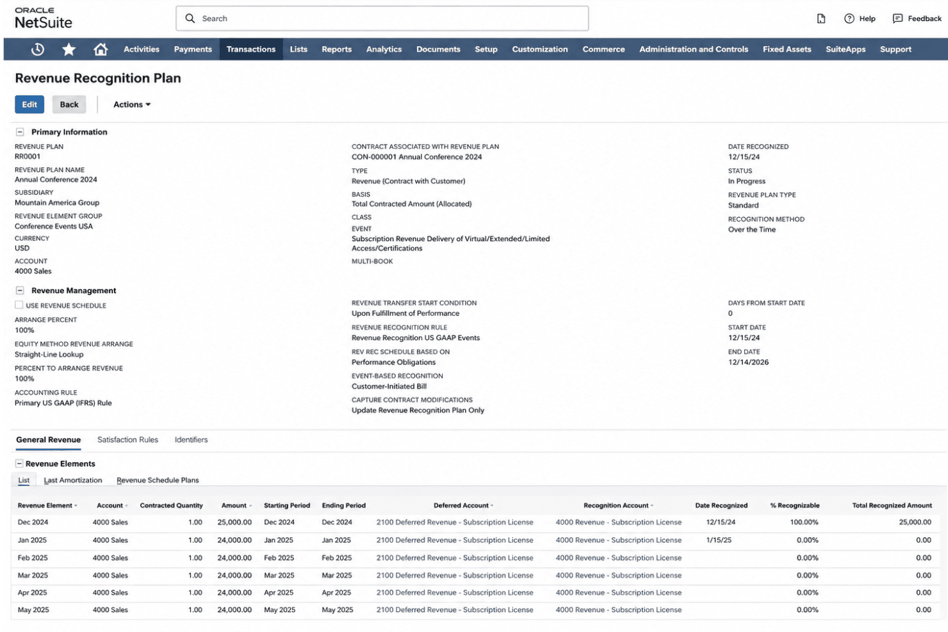Image resolution: width=948 pixels, height=632 pixels.
Task: Select the Last Amortization subtab
Action: 73,480
